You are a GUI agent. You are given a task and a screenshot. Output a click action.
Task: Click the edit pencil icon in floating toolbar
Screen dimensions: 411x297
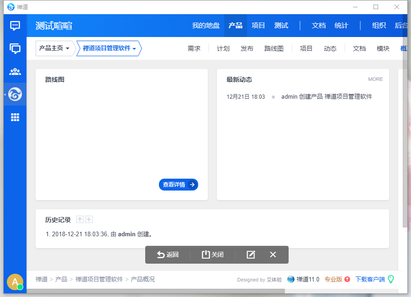click(x=251, y=255)
